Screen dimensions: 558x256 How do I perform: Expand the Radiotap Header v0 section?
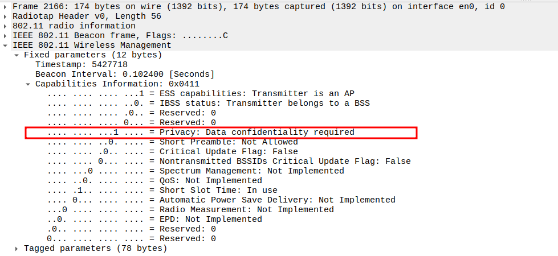[x=6, y=16]
